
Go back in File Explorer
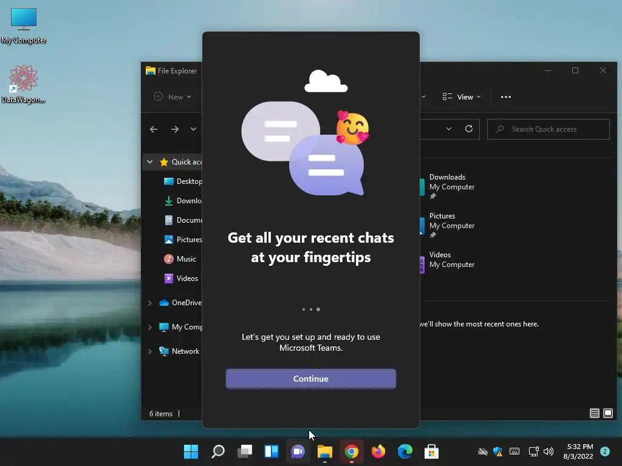[x=154, y=129]
